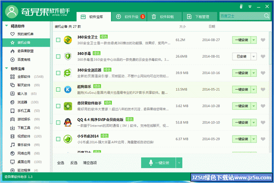Viewport: 274px width, 183px height.
Task: Click 反选 link at bottom
Action: coord(74,163)
